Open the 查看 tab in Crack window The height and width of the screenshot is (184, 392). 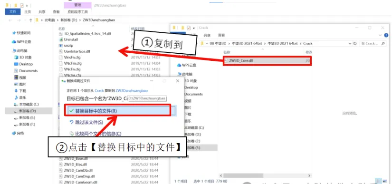click(x=221, y=35)
